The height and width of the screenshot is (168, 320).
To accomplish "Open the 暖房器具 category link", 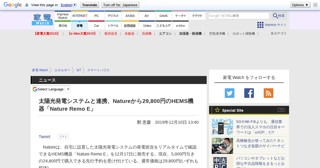I will pos(111,34).
